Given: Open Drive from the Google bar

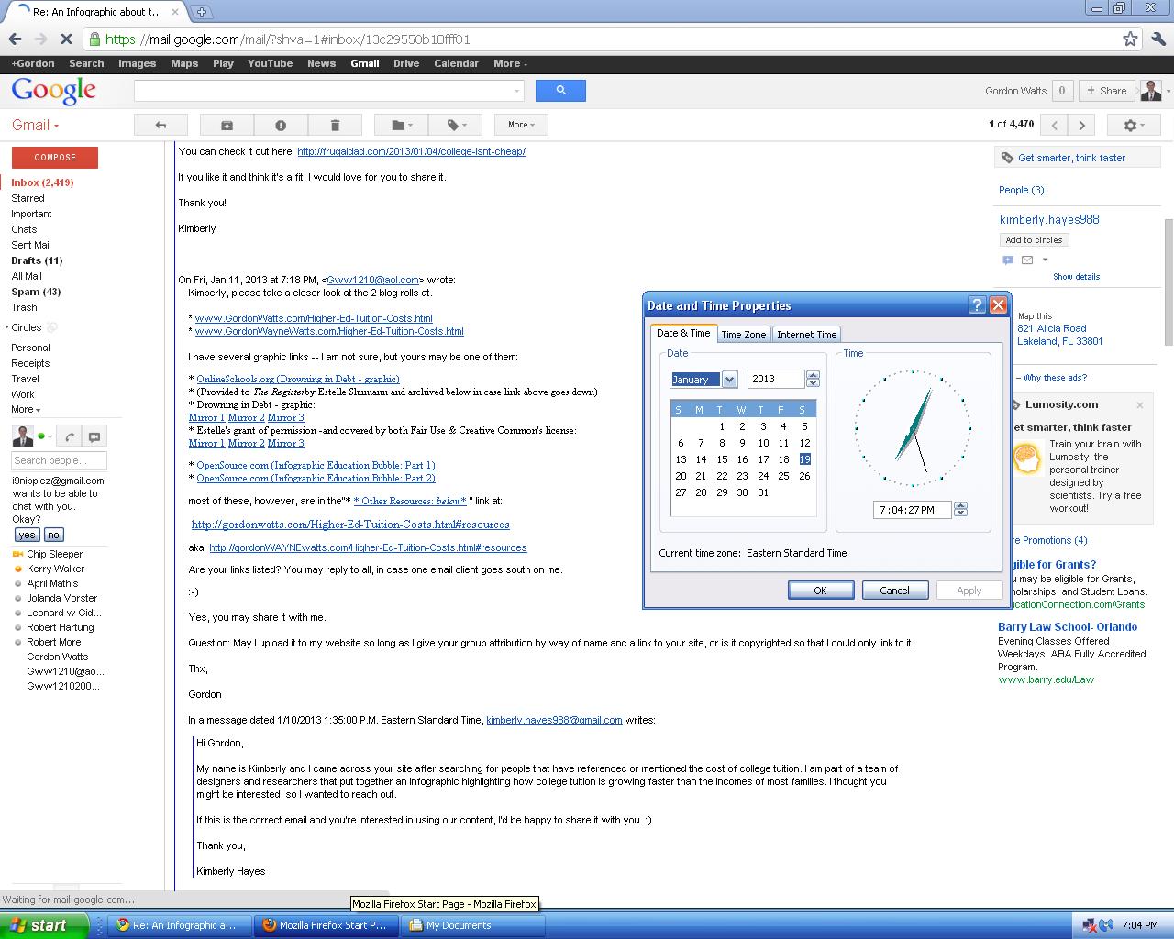Looking at the screenshot, I should [x=406, y=63].
